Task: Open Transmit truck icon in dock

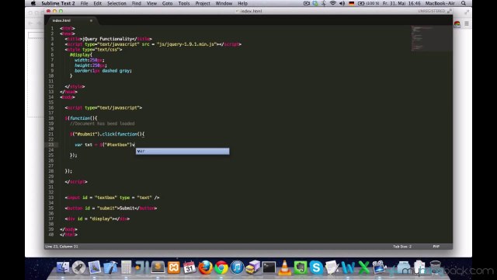Action: [253, 268]
